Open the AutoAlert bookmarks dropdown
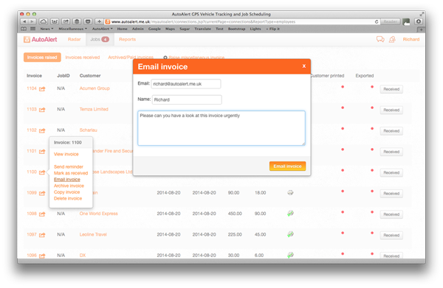443x288 pixels. 103,29
